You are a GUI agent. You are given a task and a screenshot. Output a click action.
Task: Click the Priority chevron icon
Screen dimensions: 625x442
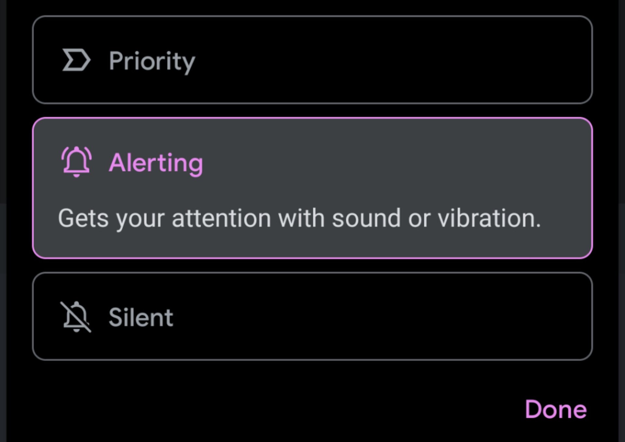76,60
